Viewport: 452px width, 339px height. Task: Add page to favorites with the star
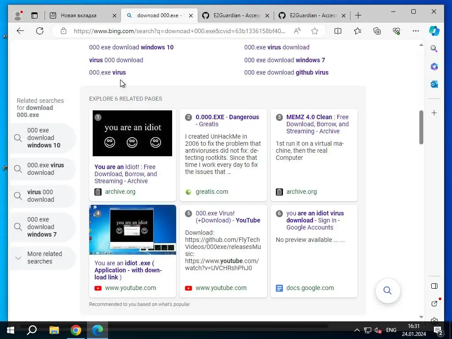pyautogui.click(x=314, y=31)
